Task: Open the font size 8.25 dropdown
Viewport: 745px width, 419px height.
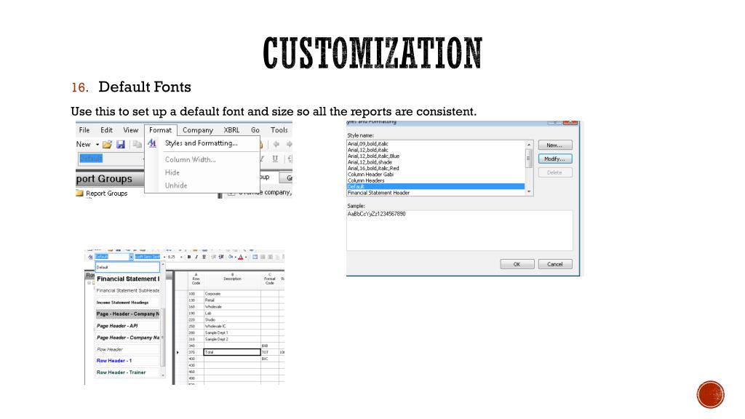Action: (181, 257)
